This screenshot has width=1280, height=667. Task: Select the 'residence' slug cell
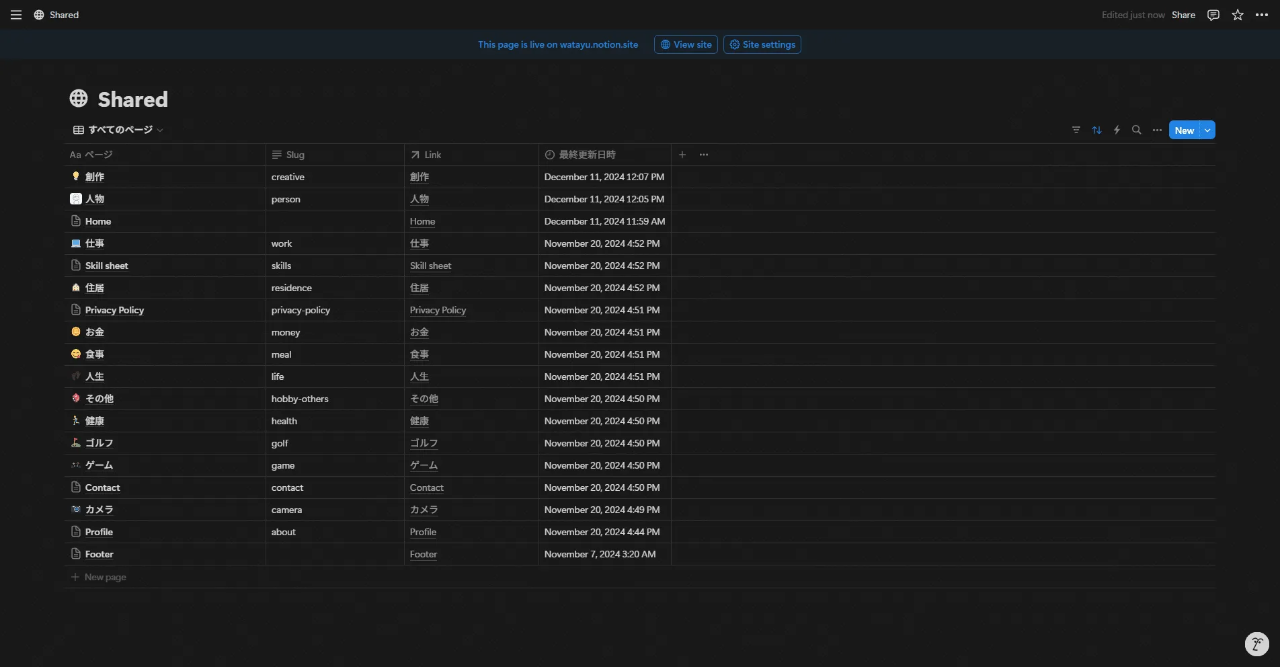335,288
